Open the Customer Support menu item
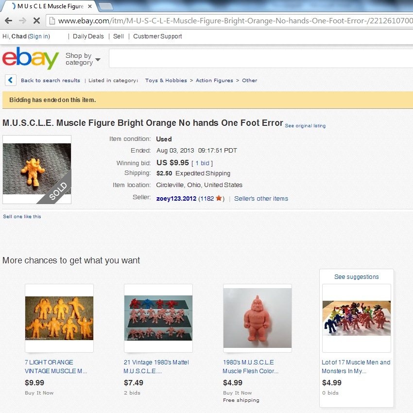The width and height of the screenshot is (413, 413). pos(157,36)
